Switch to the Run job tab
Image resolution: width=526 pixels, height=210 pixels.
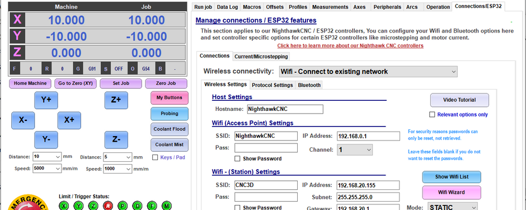tap(203, 7)
